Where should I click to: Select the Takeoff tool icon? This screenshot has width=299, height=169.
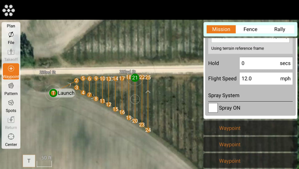point(11,55)
